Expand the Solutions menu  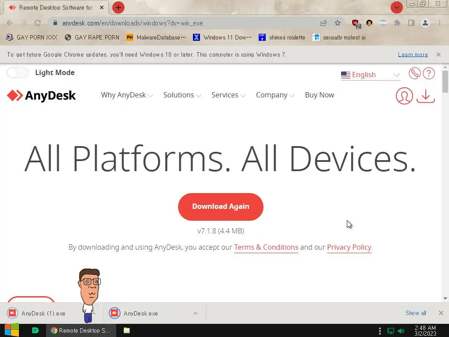tap(182, 95)
